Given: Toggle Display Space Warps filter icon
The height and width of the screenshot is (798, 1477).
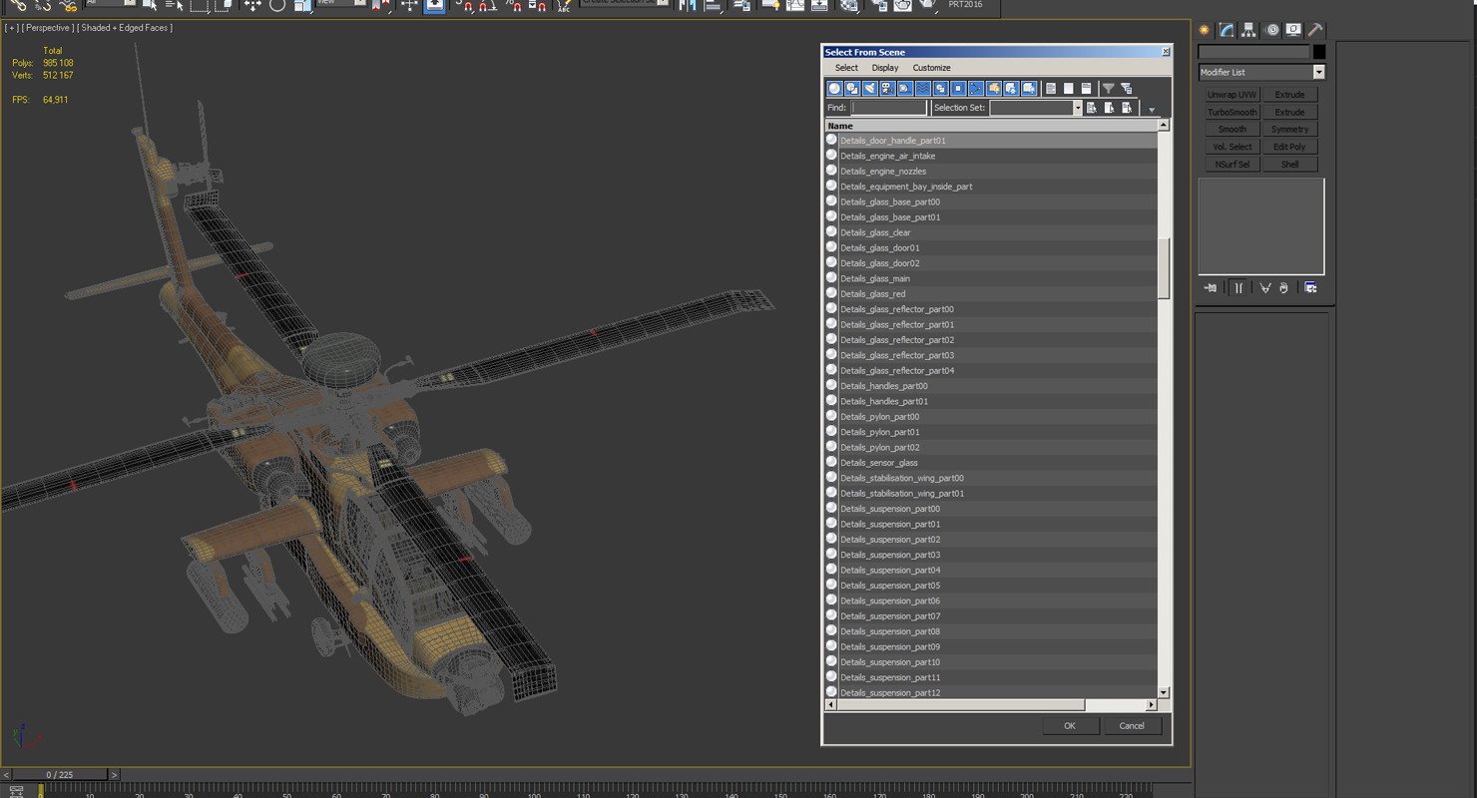Looking at the screenshot, I should (x=923, y=89).
